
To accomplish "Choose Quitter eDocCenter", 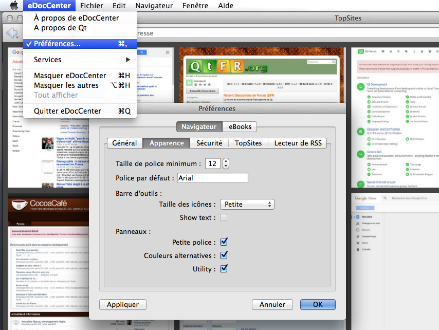I will coord(80,111).
